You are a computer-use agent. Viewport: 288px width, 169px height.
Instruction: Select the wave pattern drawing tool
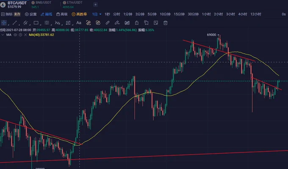57,23
